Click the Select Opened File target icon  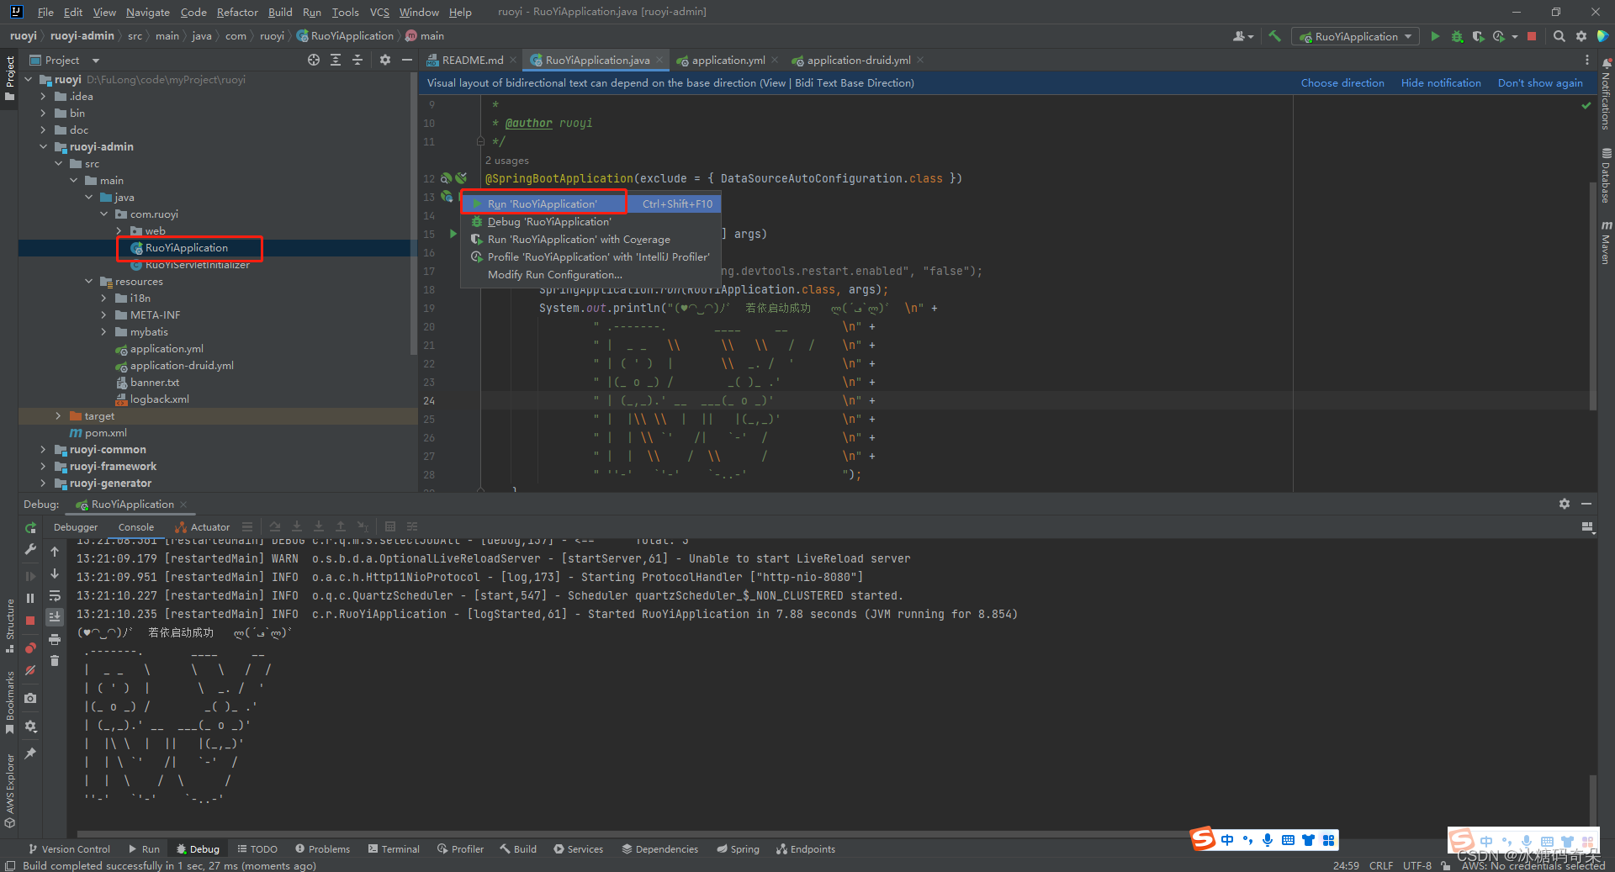314,60
